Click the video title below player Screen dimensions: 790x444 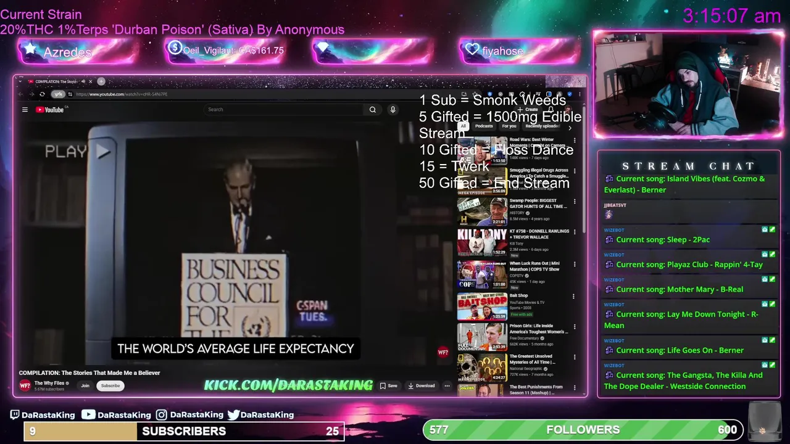pyautogui.click(x=89, y=373)
